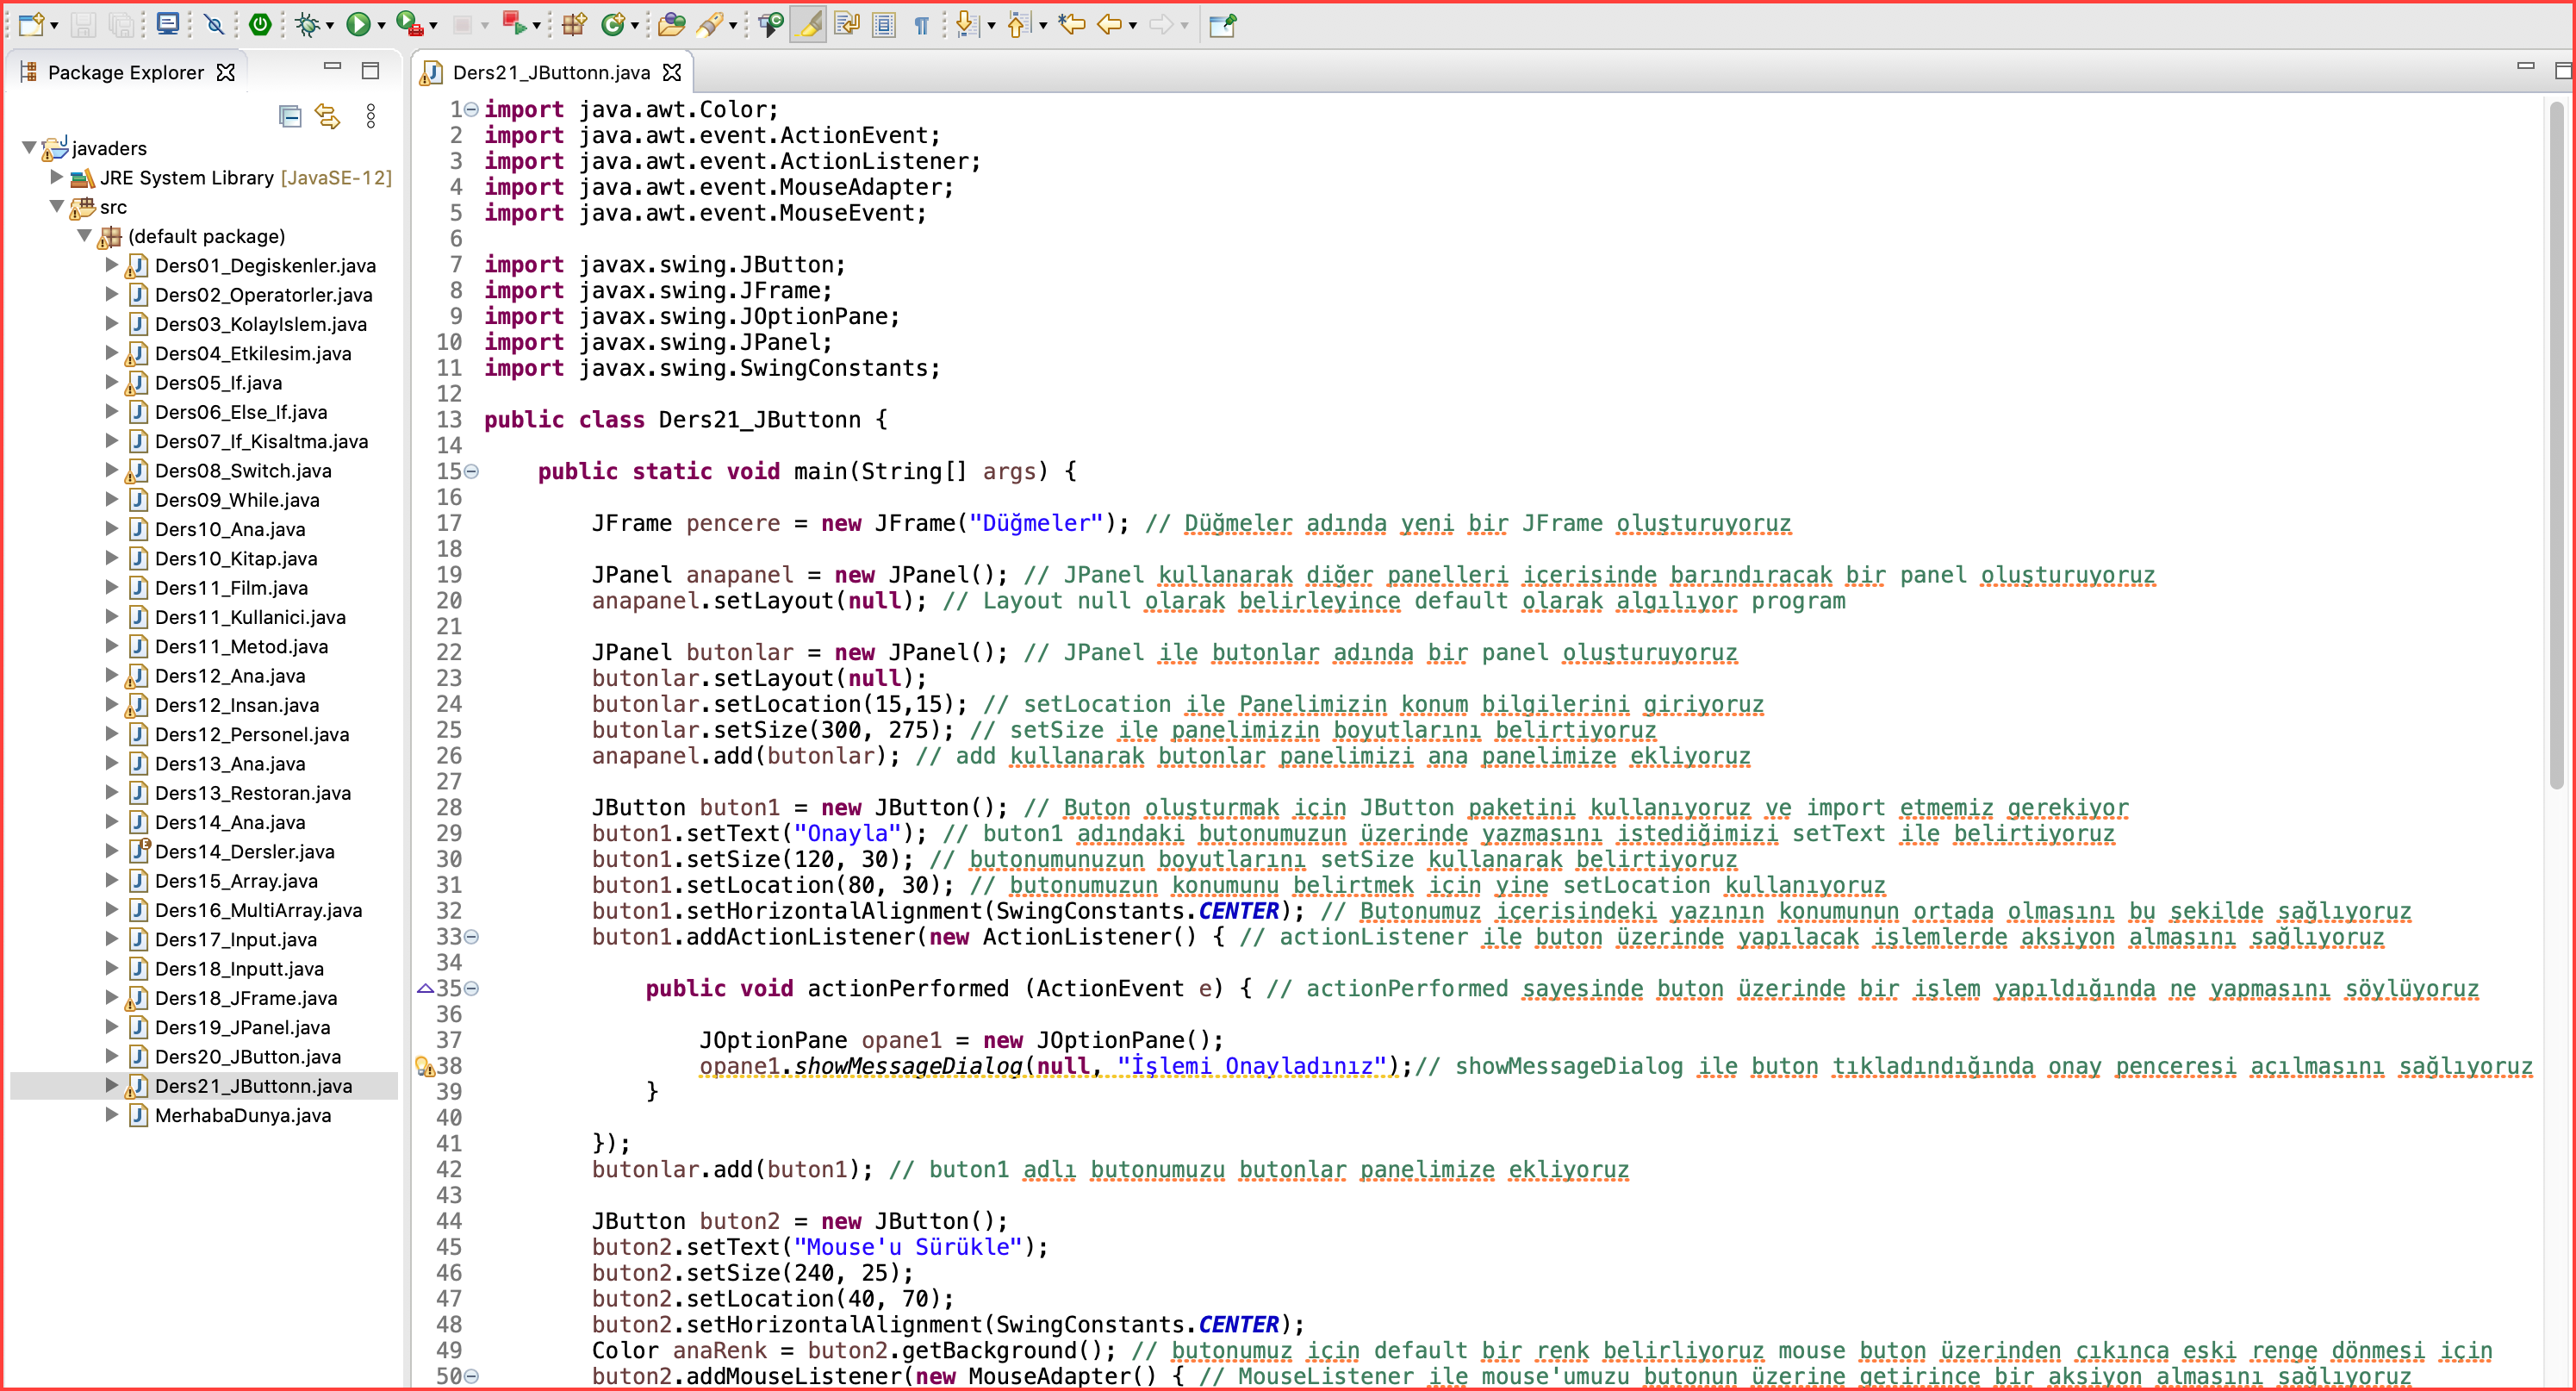
Task: Click the Run External Tools icon
Action: [x=410, y=24]
